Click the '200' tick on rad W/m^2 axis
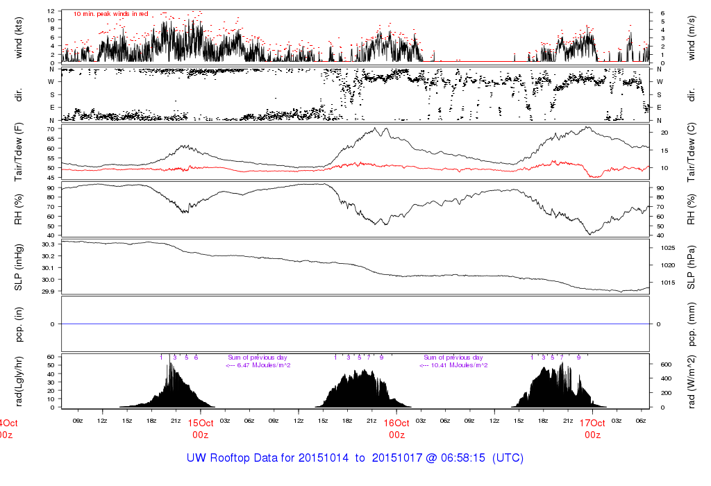The image size is (711, 486). [x=666, y=393]
